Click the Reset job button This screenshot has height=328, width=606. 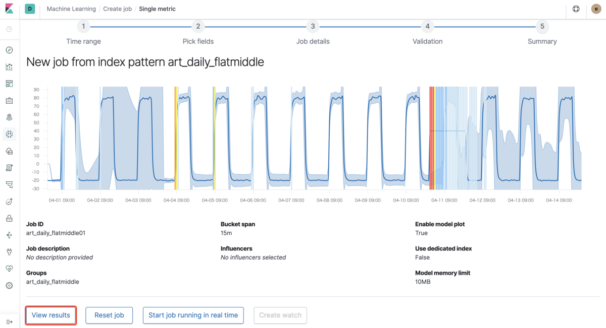coord(109,315)
